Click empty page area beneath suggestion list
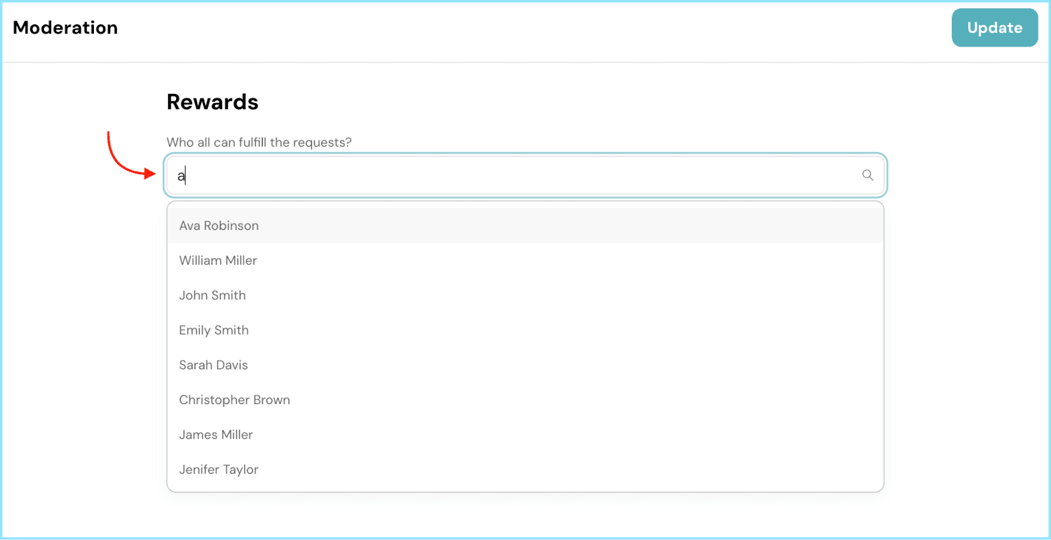The image size is (1051, 540). (525, 516)
